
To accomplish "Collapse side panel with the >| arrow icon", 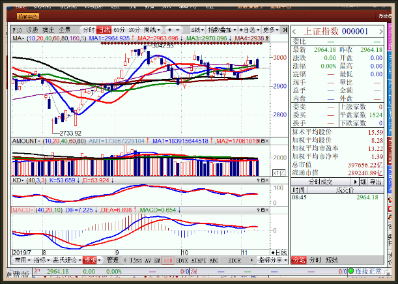I will tap(285, 30).
